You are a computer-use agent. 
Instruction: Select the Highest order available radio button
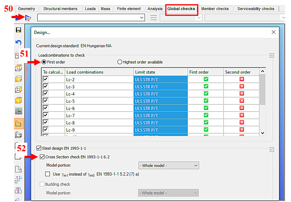click(x=120, y=62)
